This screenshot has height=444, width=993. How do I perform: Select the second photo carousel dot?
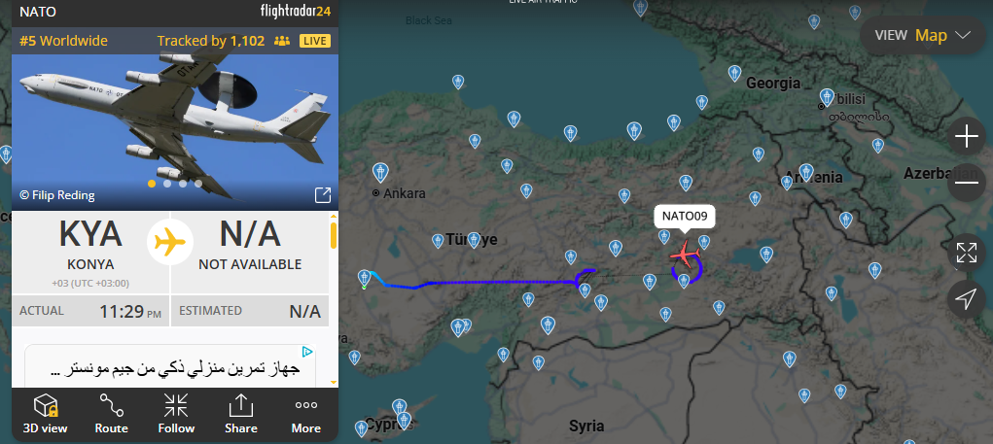[167, 184]
